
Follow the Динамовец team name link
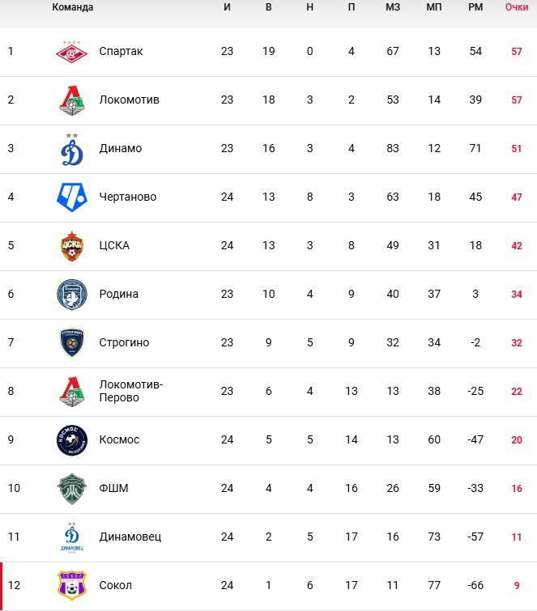pyautogui.click(x=130, y=537)
